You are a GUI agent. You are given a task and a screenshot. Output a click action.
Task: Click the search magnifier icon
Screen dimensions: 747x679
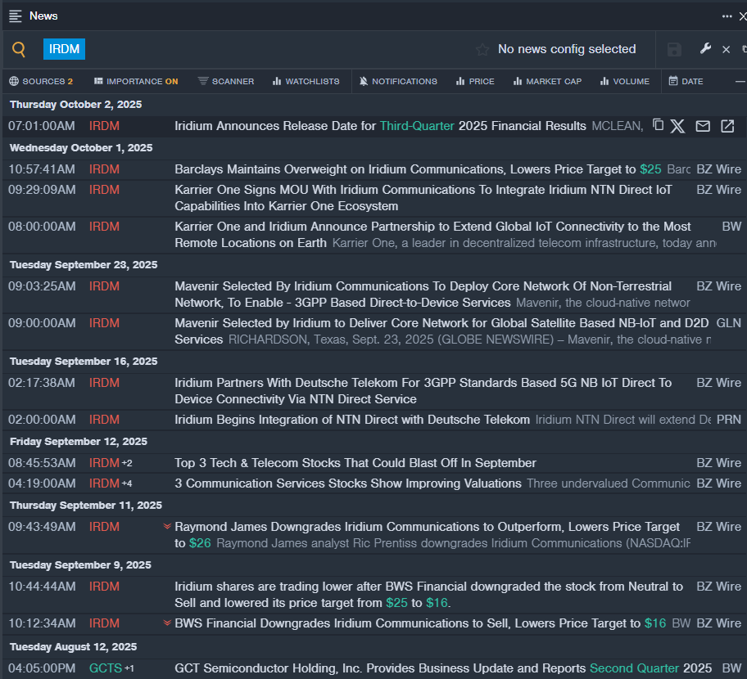click(x=19, y=49)
